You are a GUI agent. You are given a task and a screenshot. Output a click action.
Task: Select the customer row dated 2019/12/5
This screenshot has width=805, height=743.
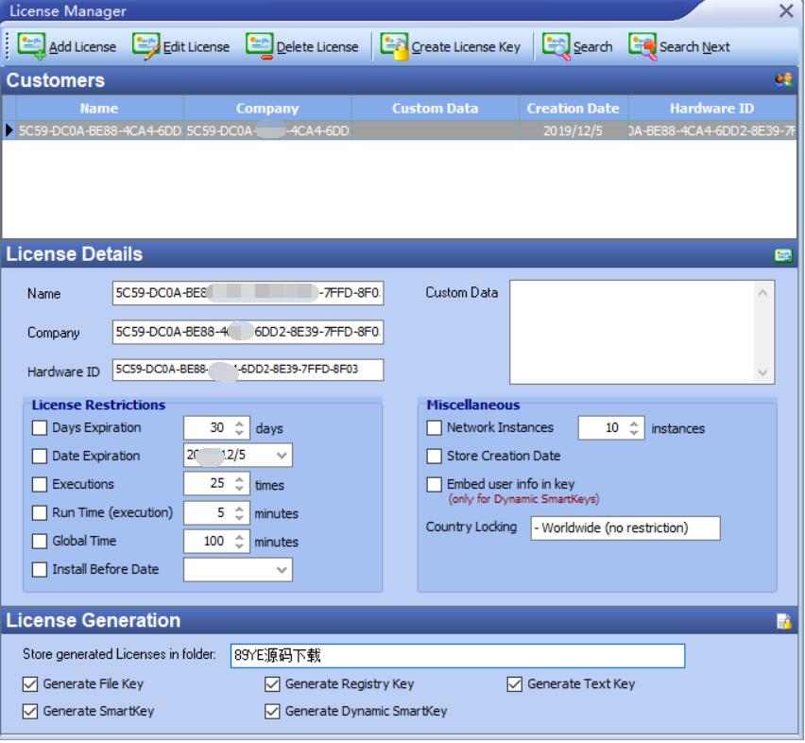tap(378, 130)
